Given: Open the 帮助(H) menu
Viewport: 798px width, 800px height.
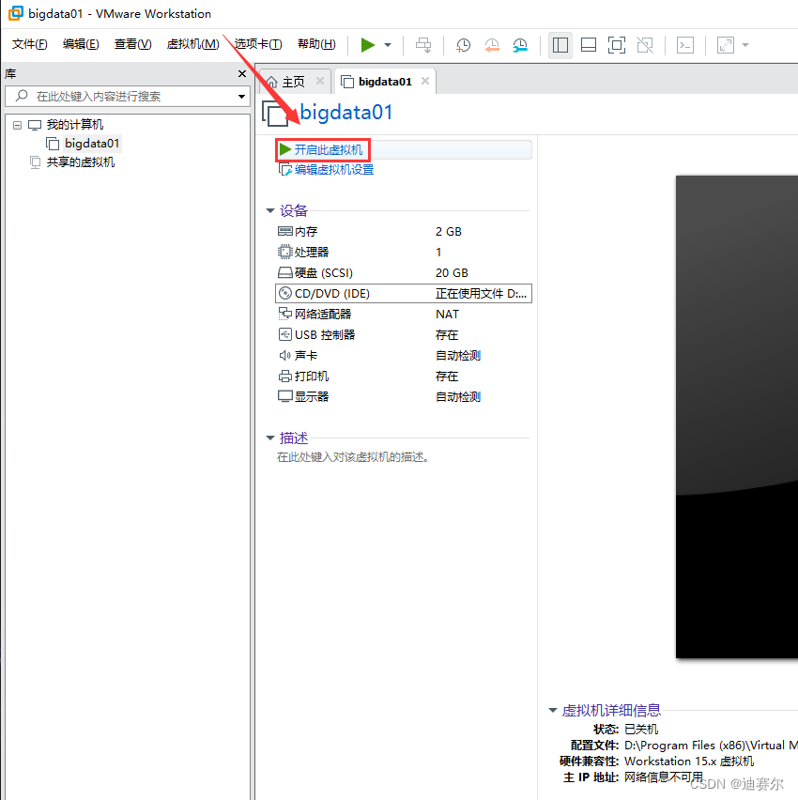Looking at the screenshot, I should click(316, 44).
